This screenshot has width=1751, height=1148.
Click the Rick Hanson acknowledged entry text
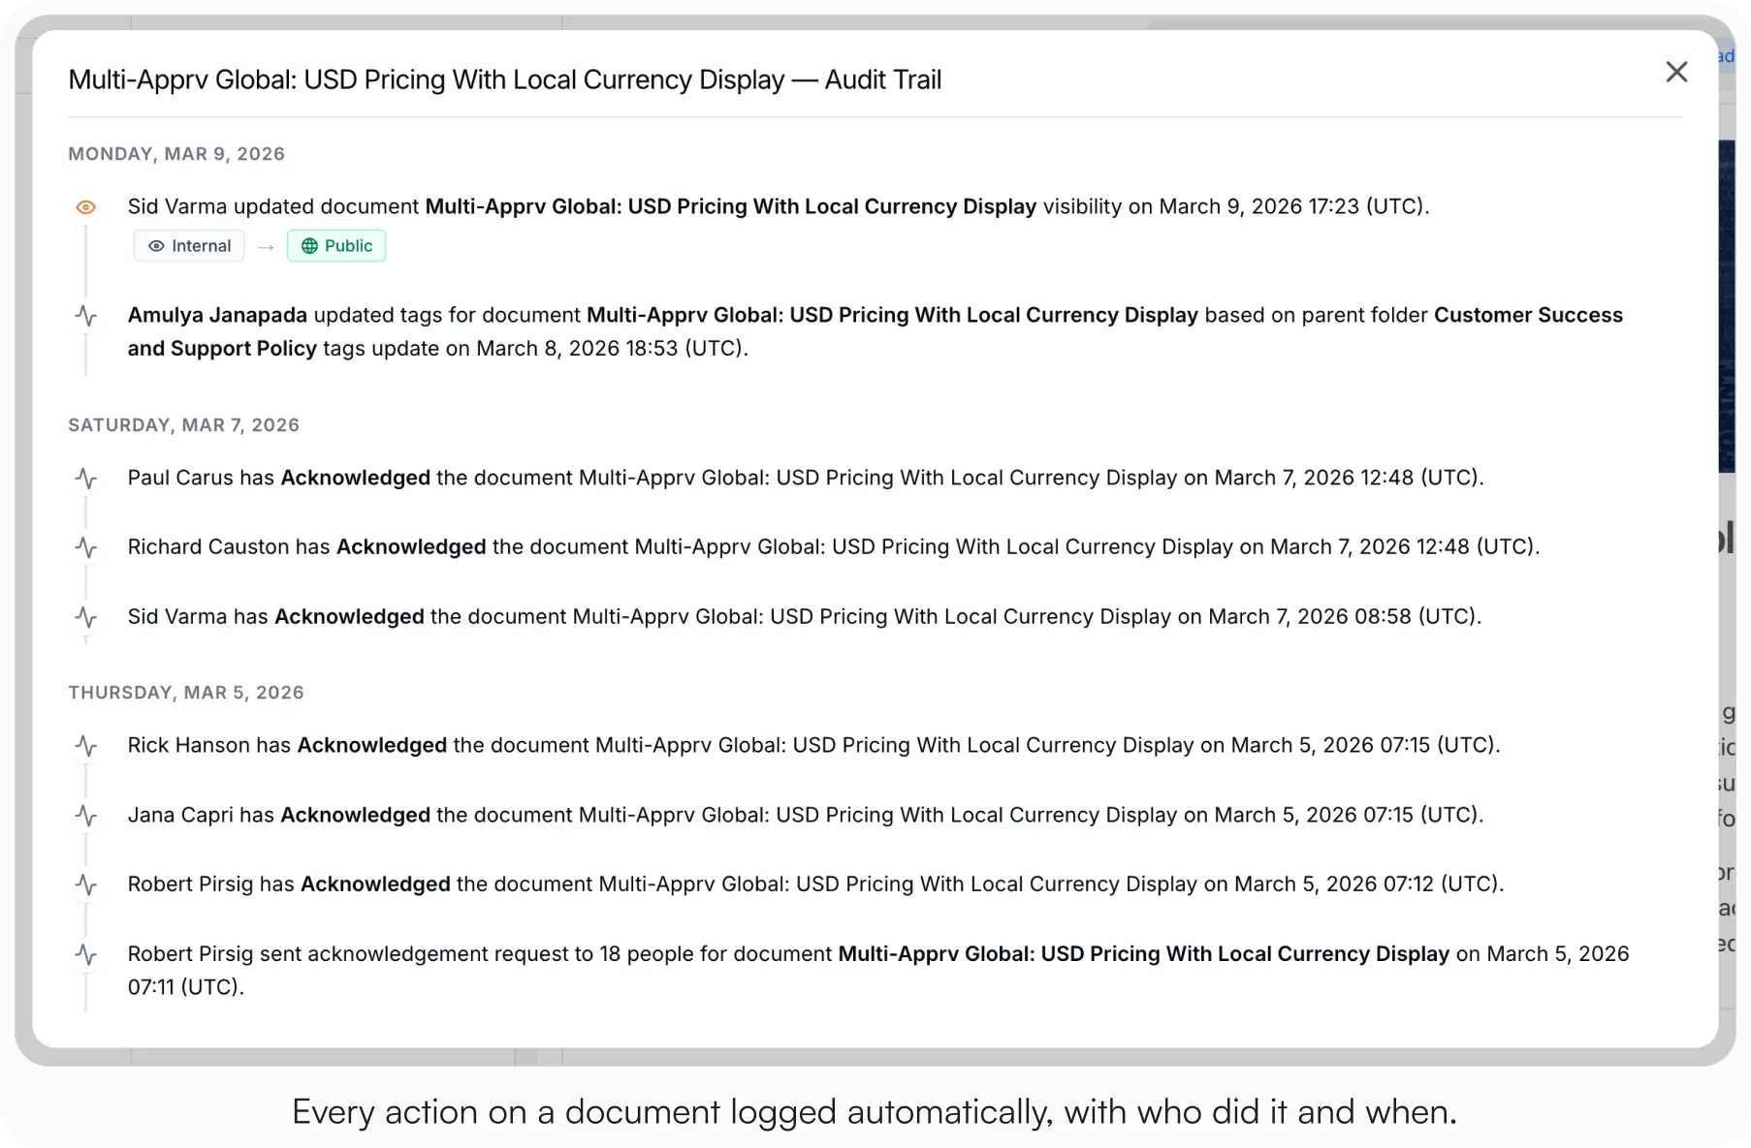814,745
